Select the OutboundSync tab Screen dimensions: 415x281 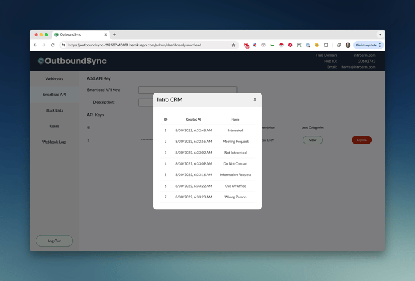pos(81,34)
